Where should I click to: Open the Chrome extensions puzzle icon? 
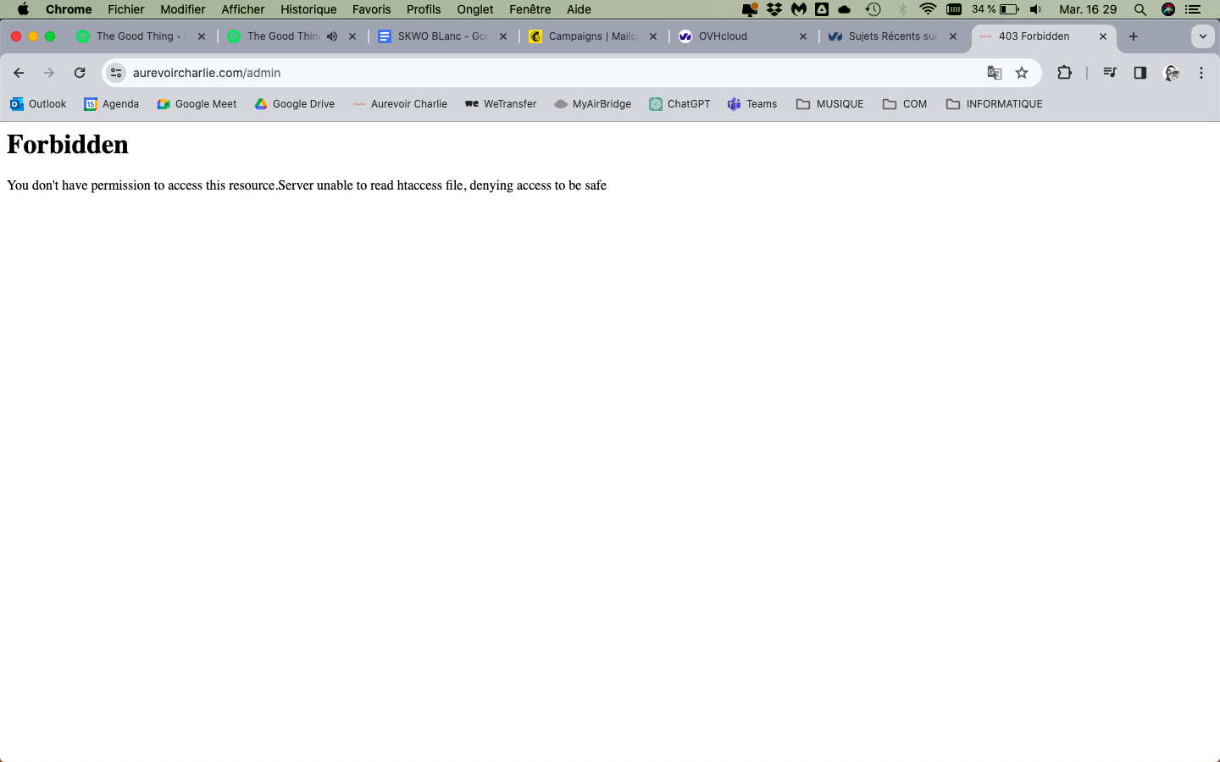tap(1064, 73)
